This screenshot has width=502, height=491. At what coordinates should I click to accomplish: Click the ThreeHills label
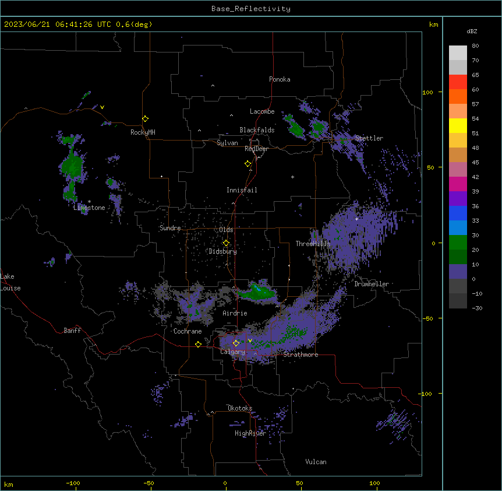(x=313, y=244)
